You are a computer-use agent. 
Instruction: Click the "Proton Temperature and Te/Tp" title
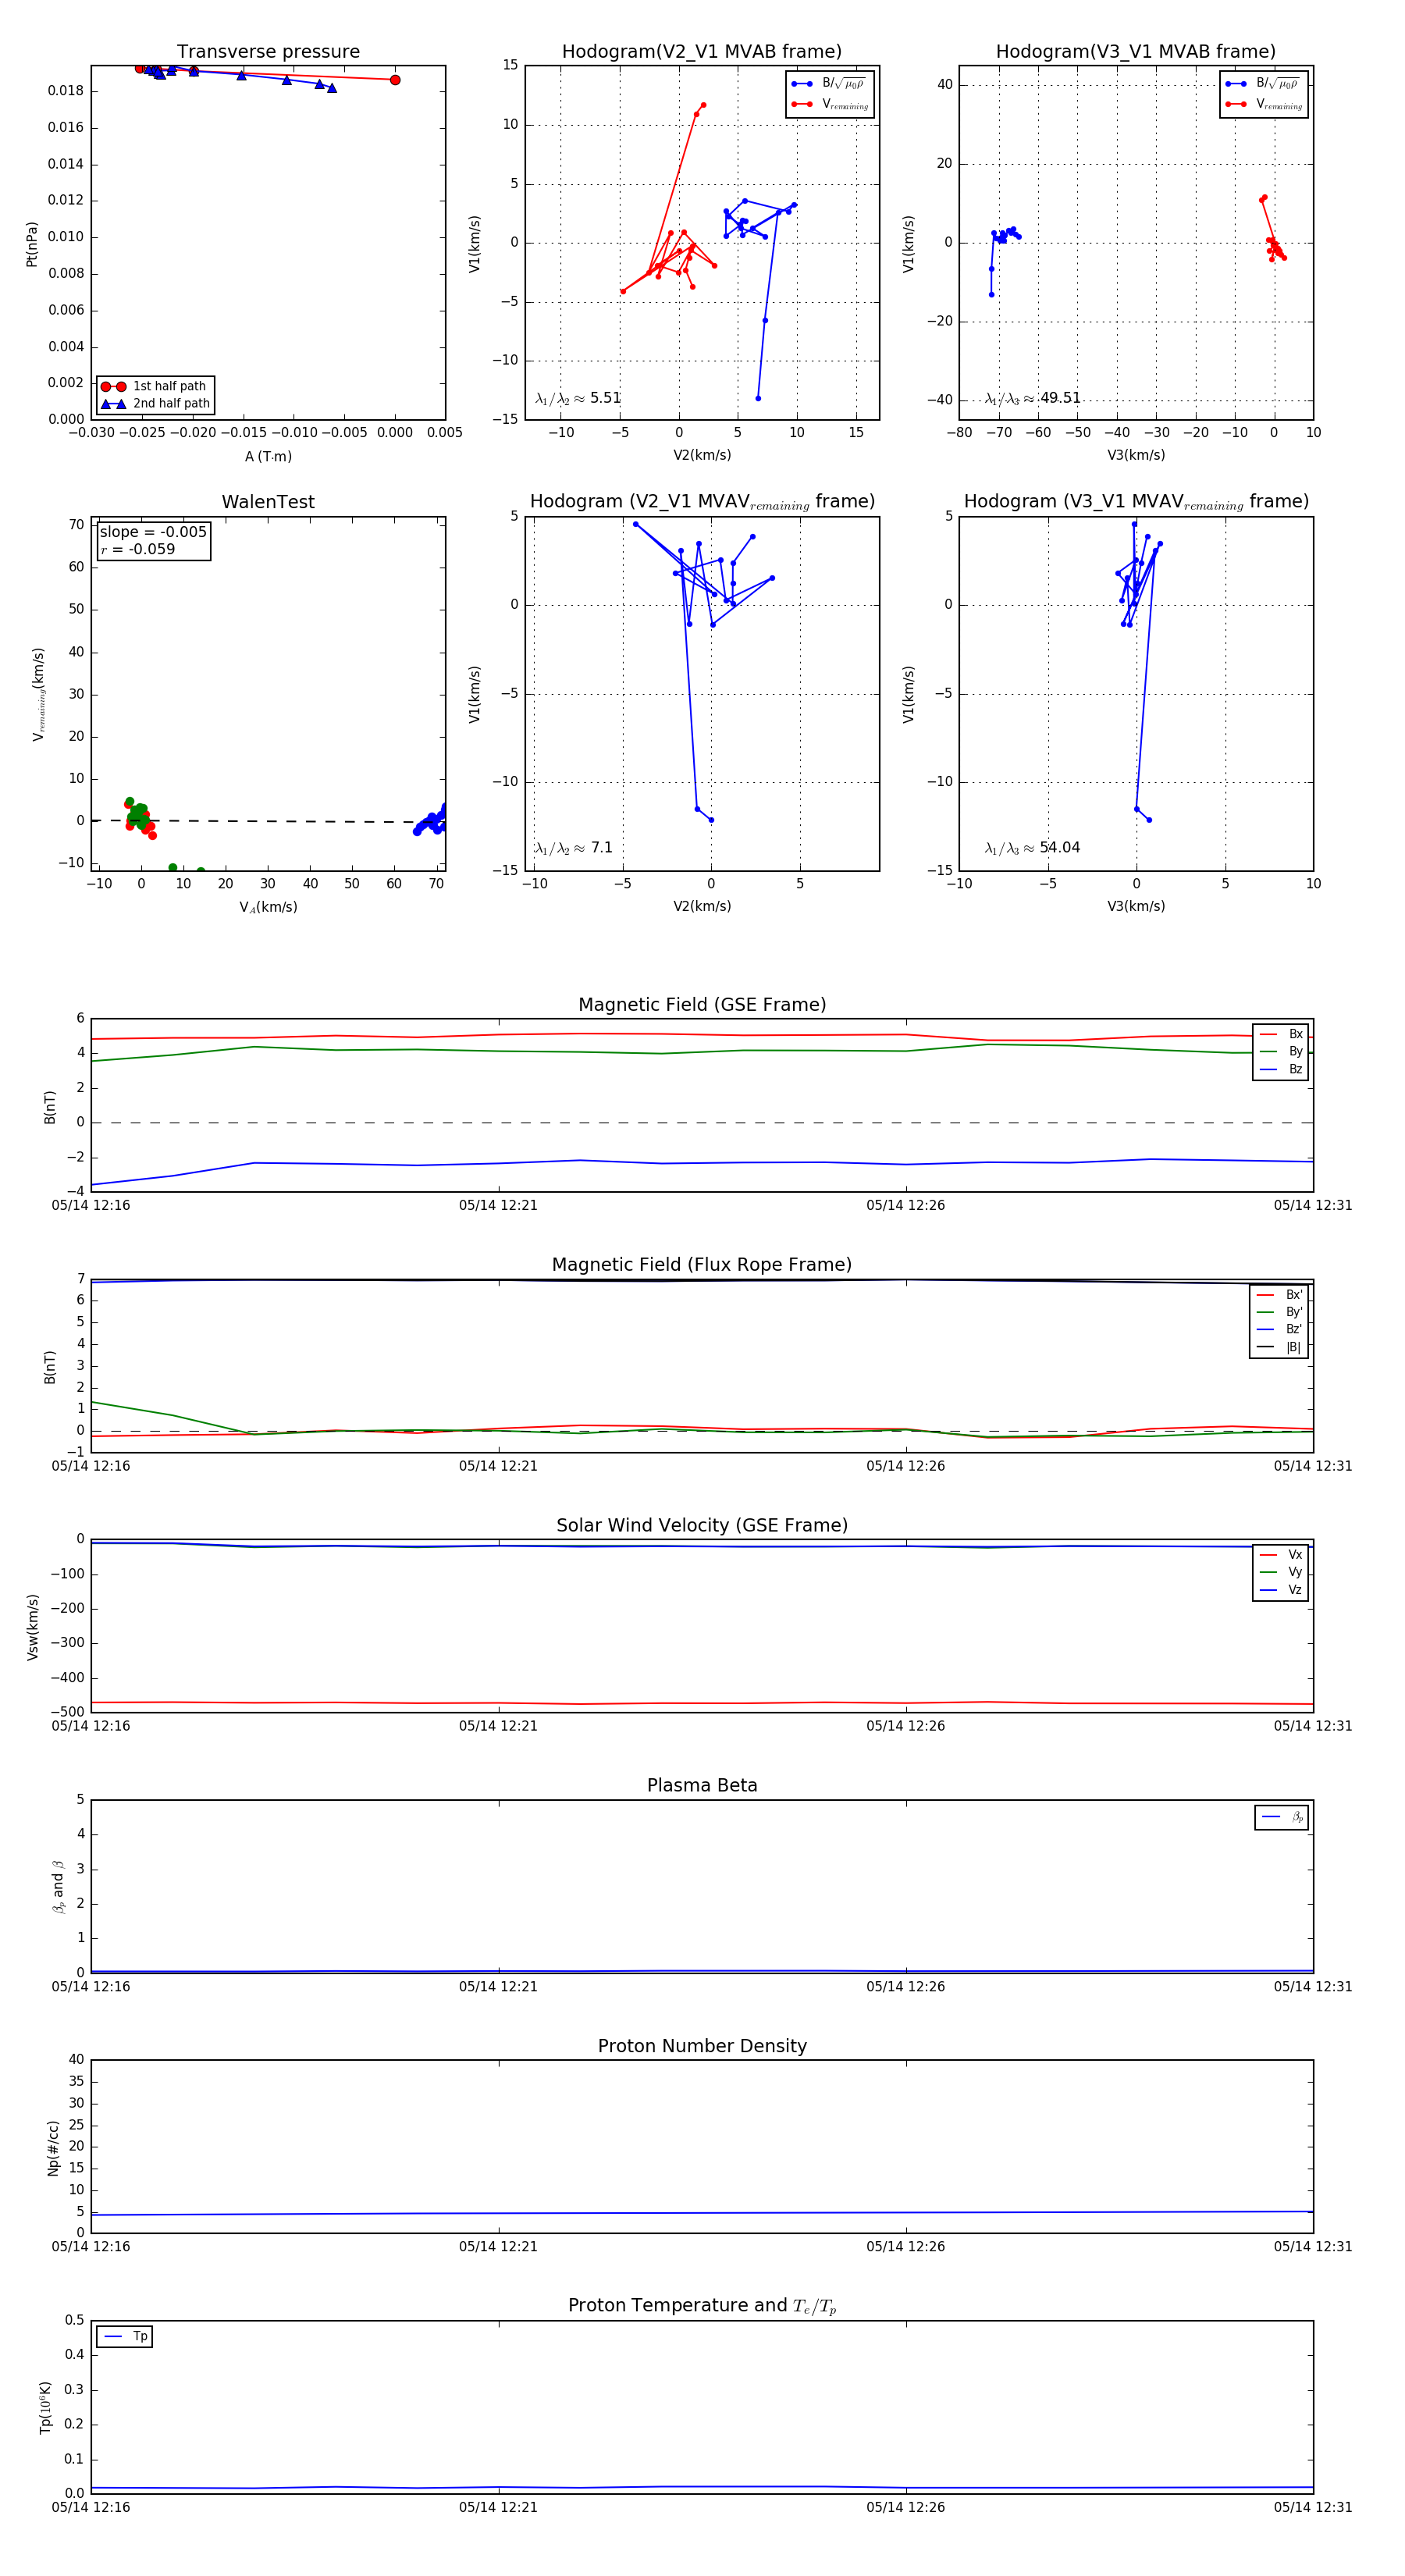coord(702,2305)
